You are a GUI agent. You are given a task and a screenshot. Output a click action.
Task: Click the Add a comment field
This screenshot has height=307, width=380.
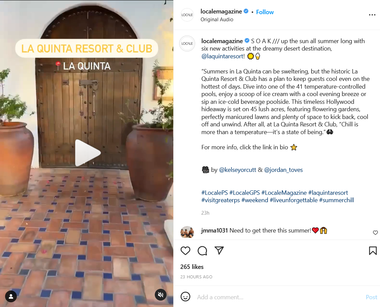pos(279,297)
